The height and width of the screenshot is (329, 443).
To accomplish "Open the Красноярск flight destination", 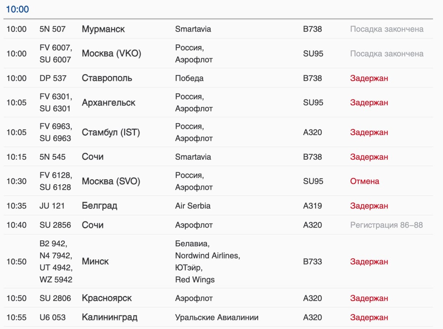I will pos(107,298).
